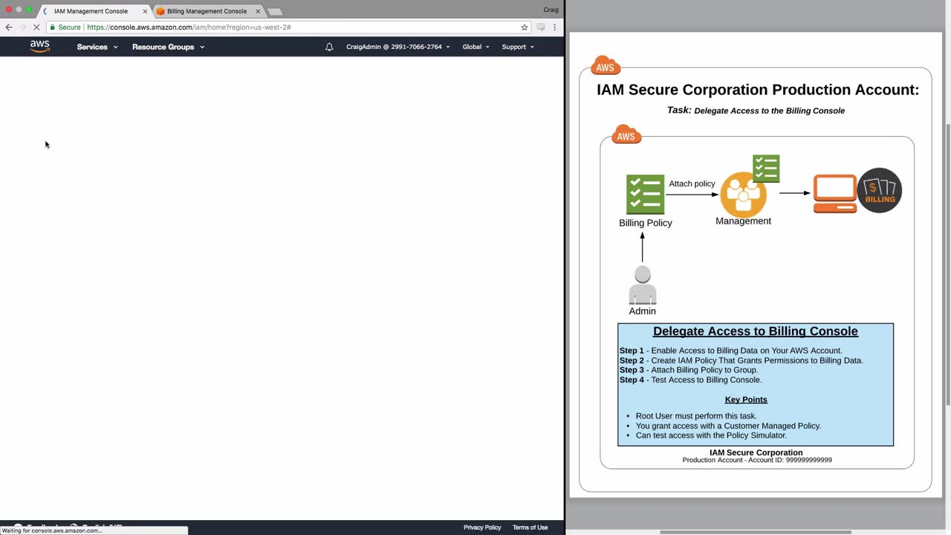This screenshot has width=951, height=535.
Task: Click the 'Production Account - Account ID' line
Action: 757,460
